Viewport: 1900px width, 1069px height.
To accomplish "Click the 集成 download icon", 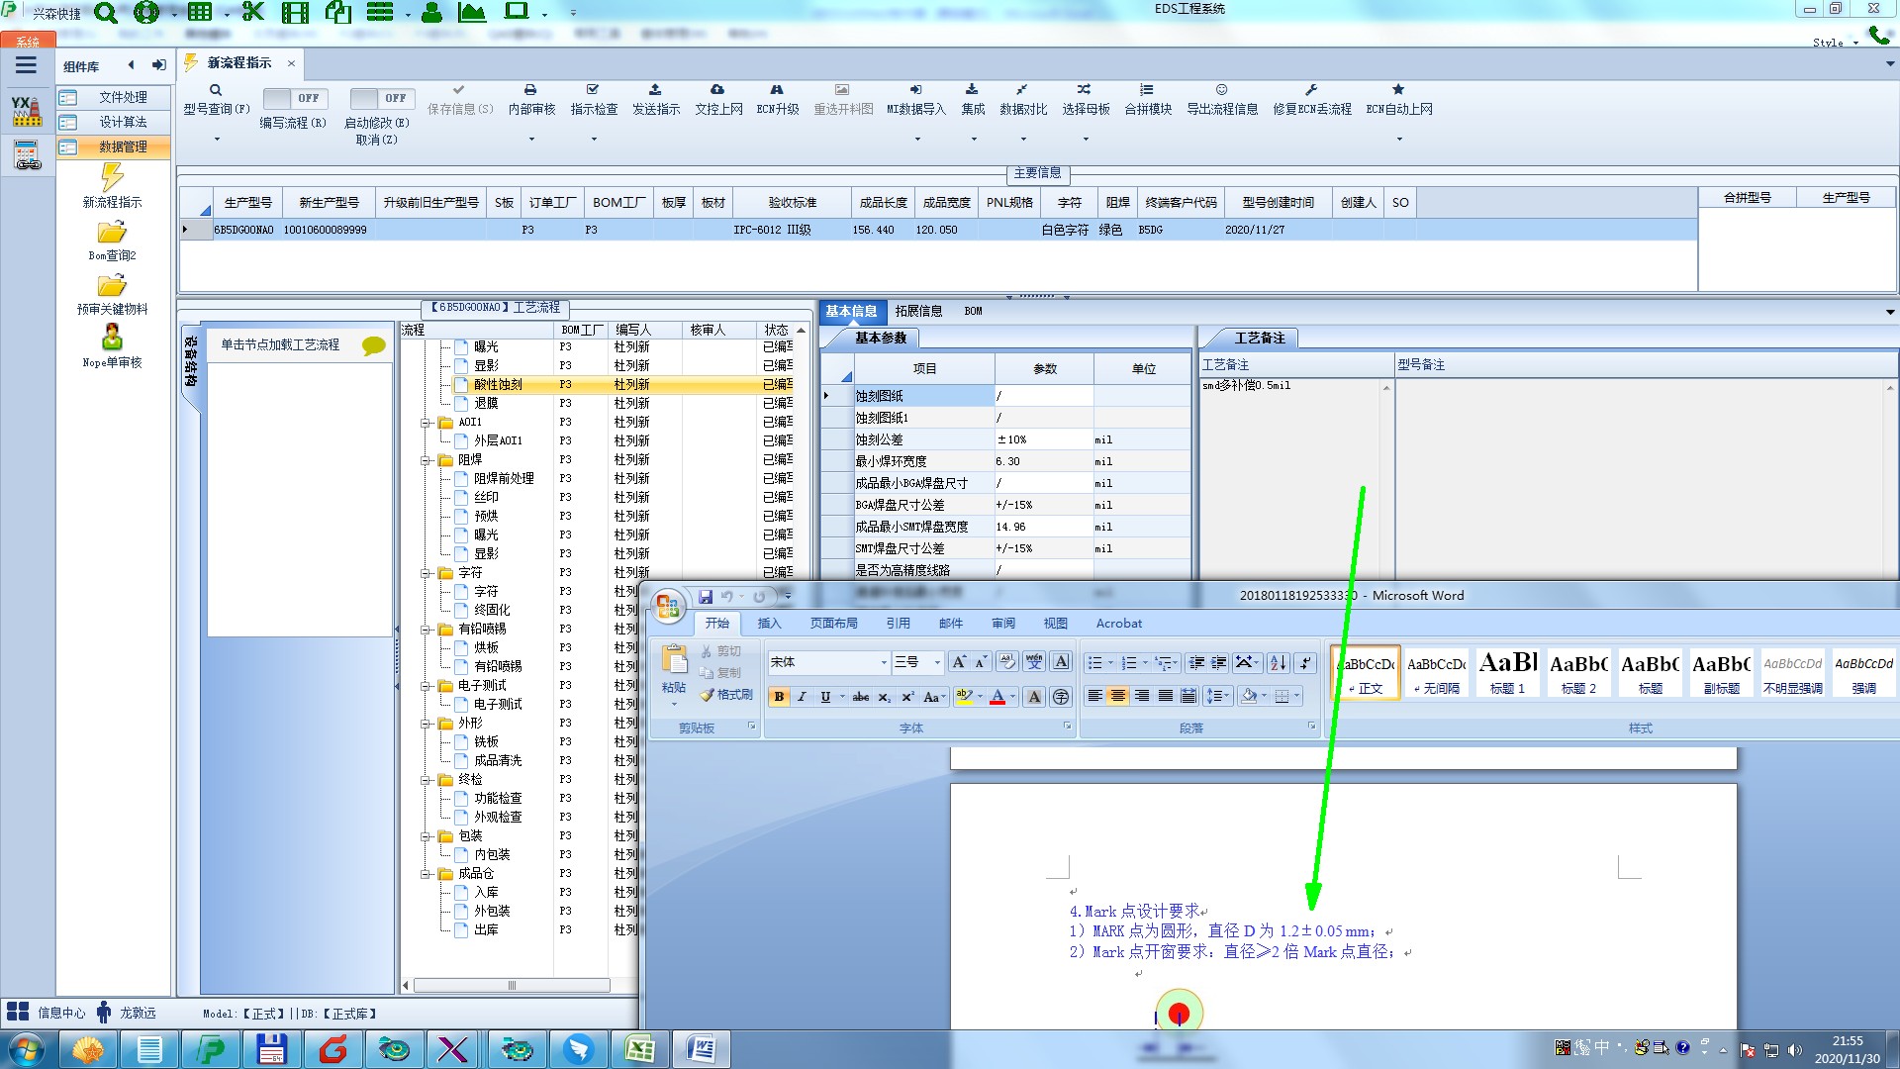I will click(x=972, y=90).
